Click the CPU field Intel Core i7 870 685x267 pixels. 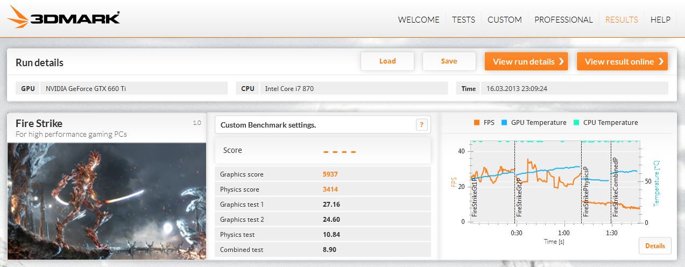pos(354,88)
